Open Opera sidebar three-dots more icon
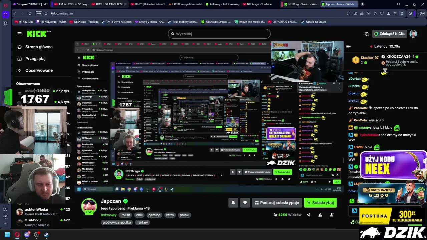Viewport: 427px width, 240px height. pyautogui.click(x=5, y=224)
